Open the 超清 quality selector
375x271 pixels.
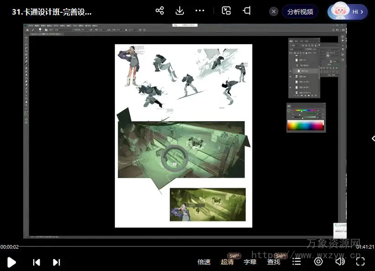click(227, 262)
